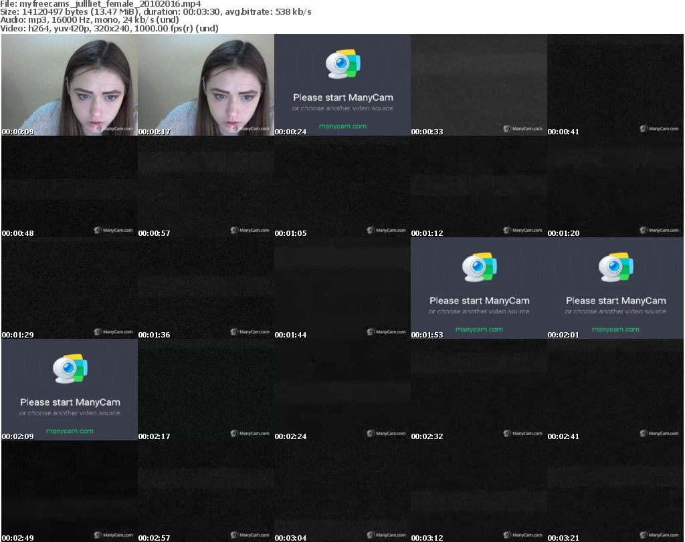
Task: Pick the frame stamped 00:03:04
Action: [342, 491]
